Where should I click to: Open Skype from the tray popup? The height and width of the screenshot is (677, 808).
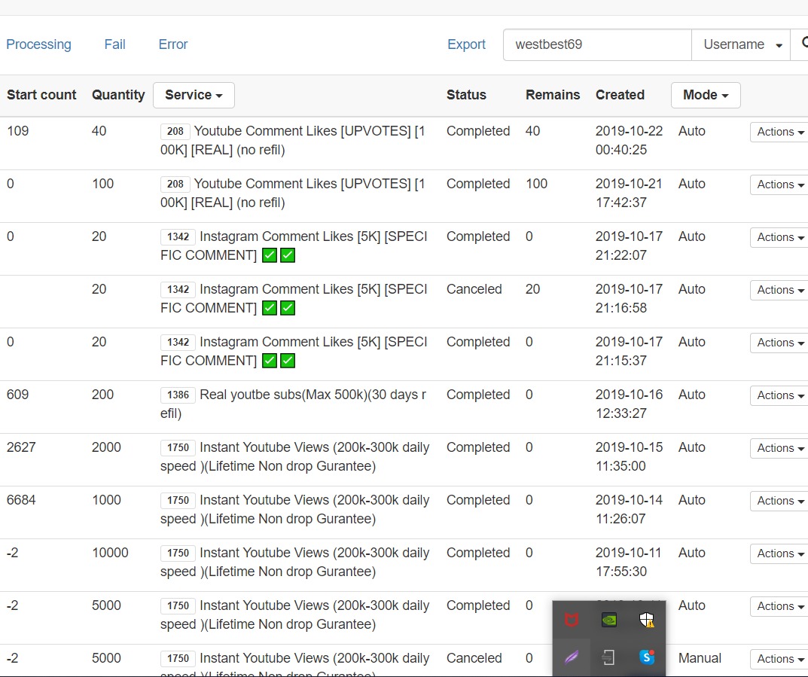coord(647,657)
